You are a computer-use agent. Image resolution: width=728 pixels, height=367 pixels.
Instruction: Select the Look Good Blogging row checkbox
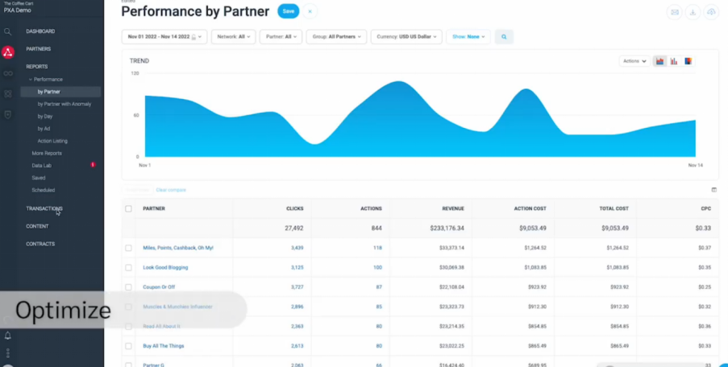click(x=128, y=267)
